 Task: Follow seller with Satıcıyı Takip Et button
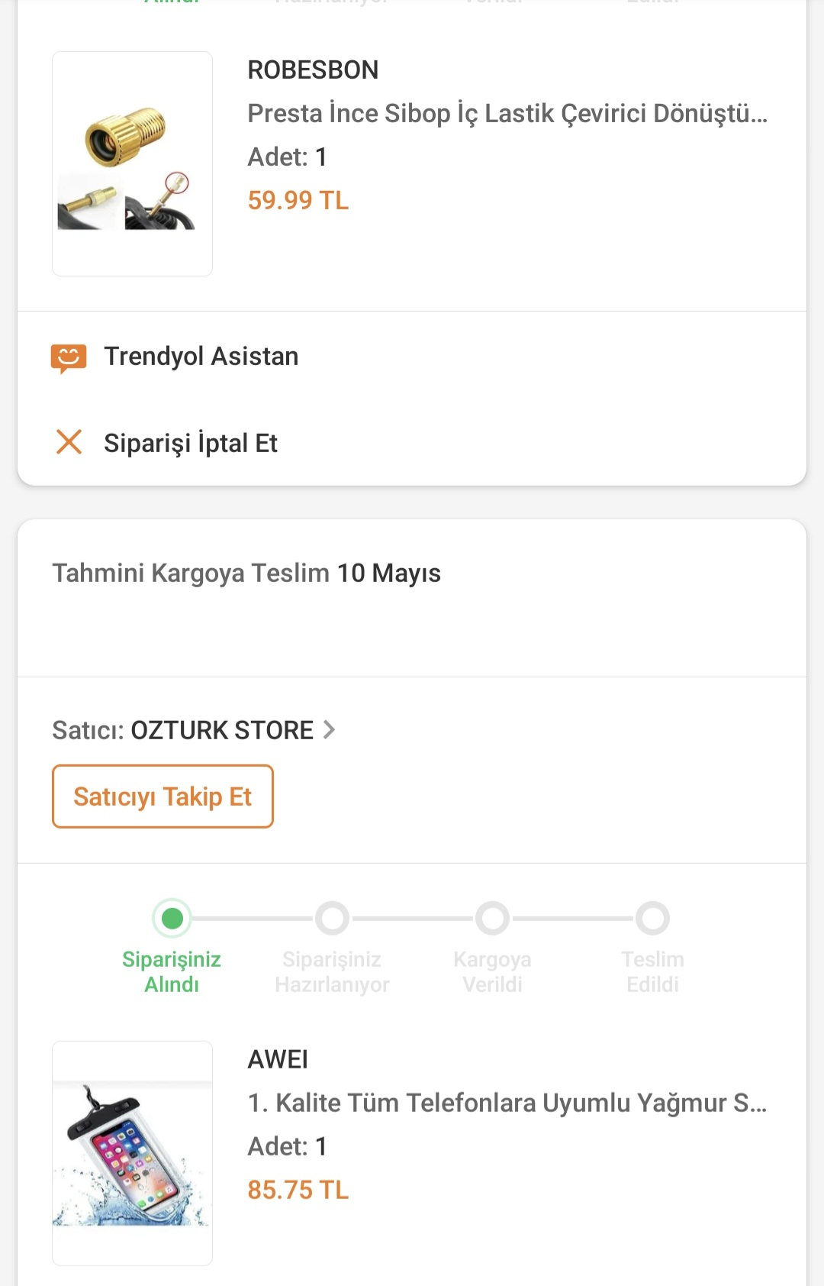click(163, 796)
